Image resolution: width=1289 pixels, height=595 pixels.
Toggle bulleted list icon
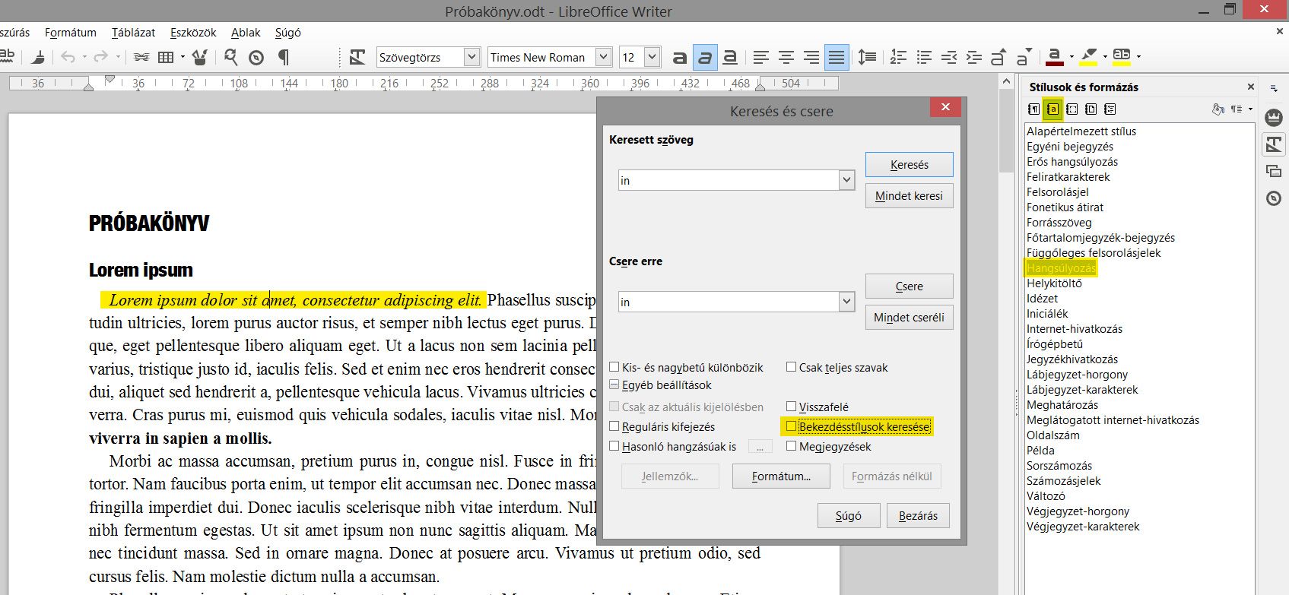click(x=924, y=57)
